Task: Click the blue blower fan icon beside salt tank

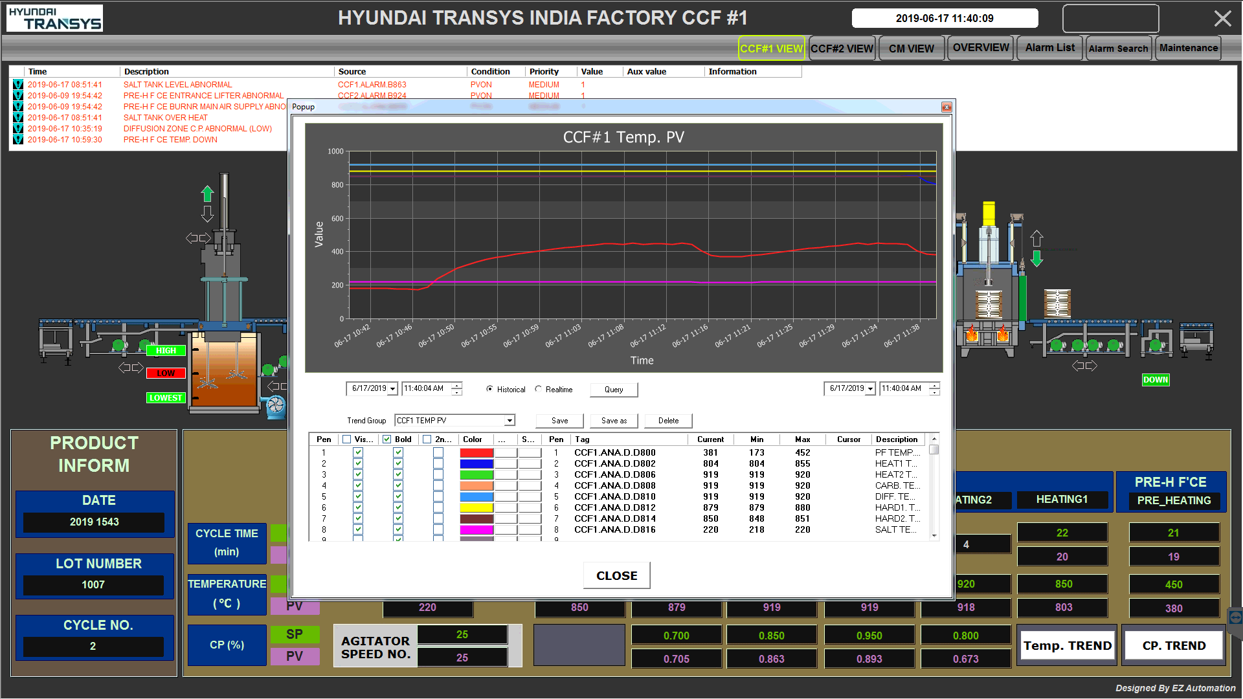Action: click(x=276, y=406)
